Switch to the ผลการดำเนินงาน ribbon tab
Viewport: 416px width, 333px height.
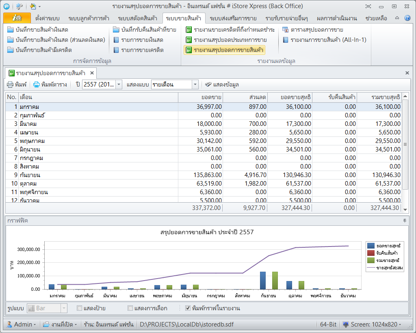pyautogui.click(x=337, y=18)
